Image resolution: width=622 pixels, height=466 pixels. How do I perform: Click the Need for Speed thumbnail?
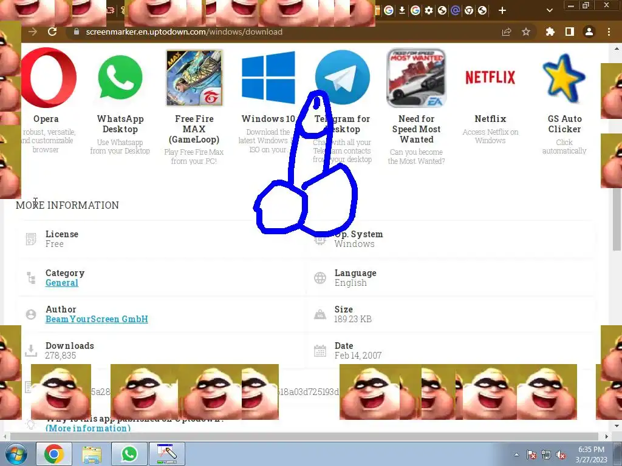417,78
